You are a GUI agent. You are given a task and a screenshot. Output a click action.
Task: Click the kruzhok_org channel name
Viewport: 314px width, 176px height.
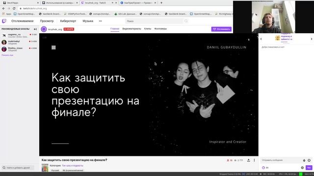click(x=55, y=29)
